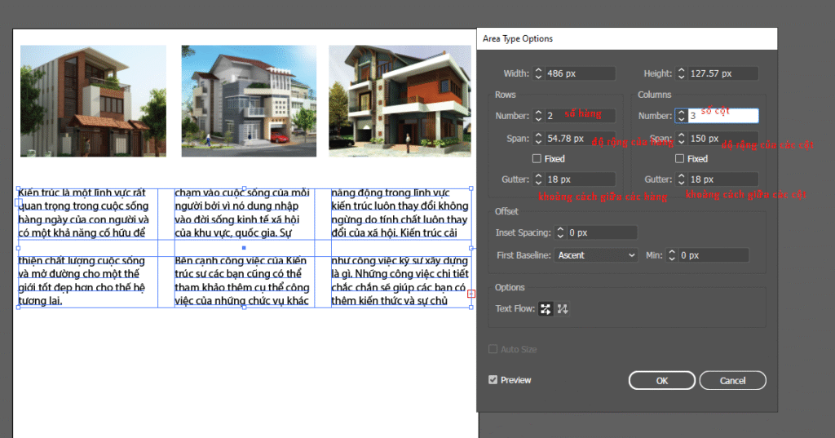Enable the Fixed checkbox under Columns
This screenshot has width=835, height=438.
680,159
